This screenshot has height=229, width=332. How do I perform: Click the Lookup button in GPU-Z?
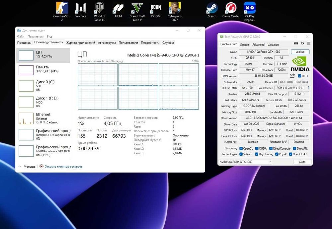click(x=300, y=52)
